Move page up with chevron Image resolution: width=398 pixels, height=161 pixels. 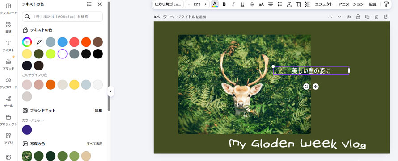330,17
